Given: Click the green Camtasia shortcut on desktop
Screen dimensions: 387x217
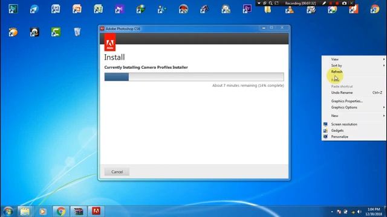Looking at the screenshot, I should point(56,32).
